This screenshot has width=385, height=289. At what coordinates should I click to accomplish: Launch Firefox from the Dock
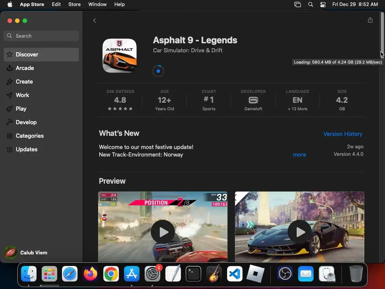click(90, 274)
